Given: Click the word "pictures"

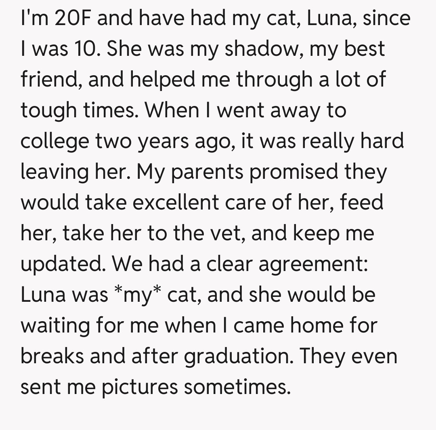Looking at the screenshot, I should (x=139, y=387).
